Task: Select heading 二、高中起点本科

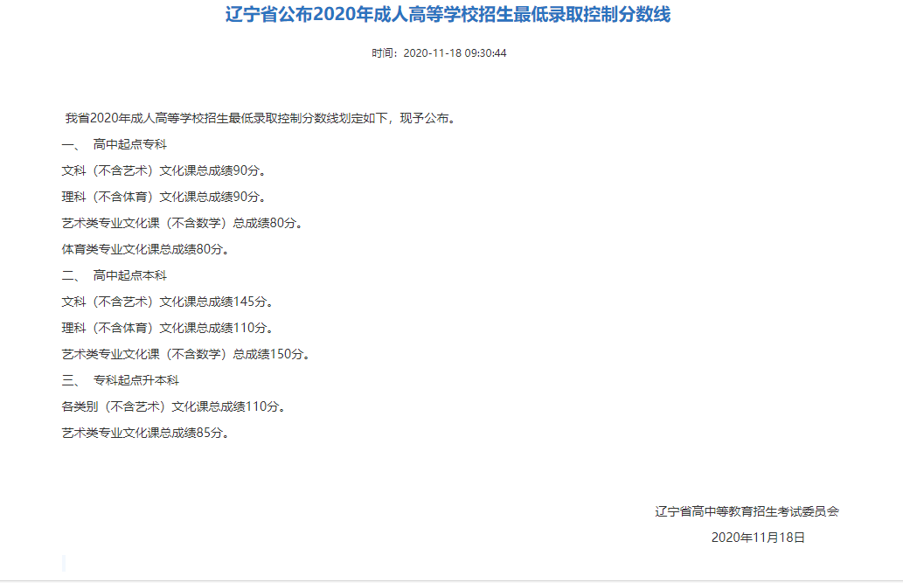Action: tap(114, 275)
